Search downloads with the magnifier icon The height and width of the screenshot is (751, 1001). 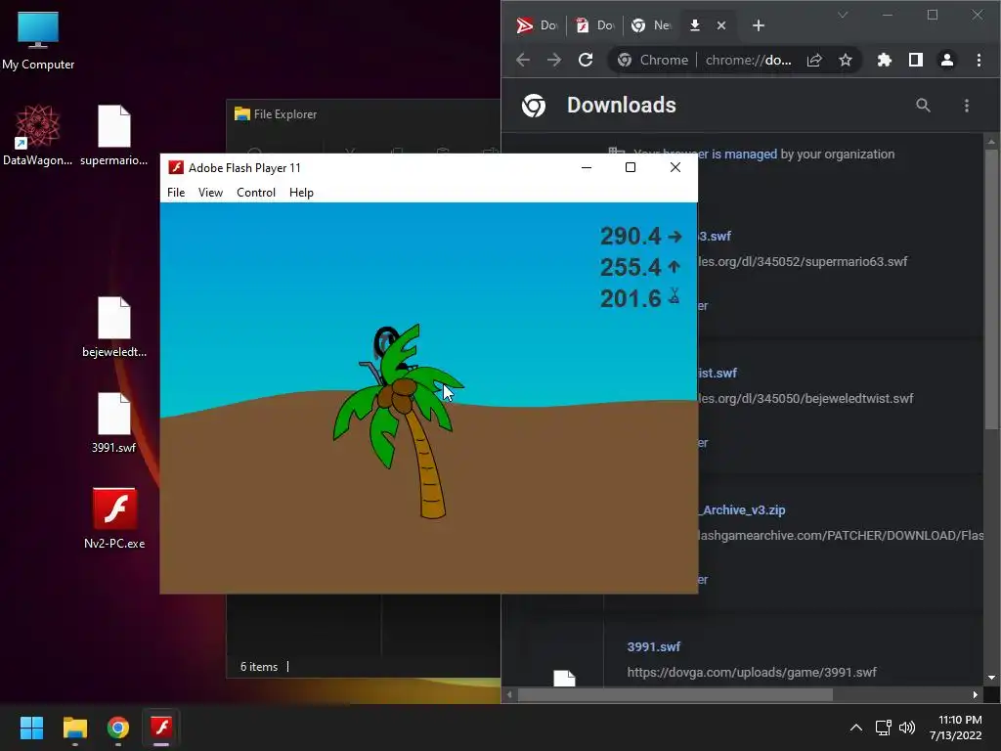pos(923,106)
